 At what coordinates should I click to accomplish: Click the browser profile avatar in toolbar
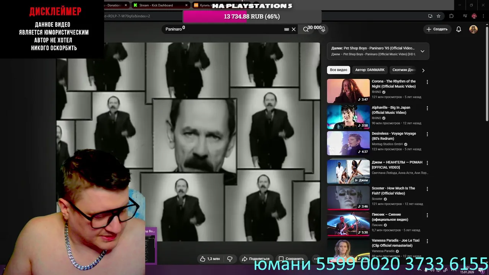pyautogui.click(x=474, y=16)
